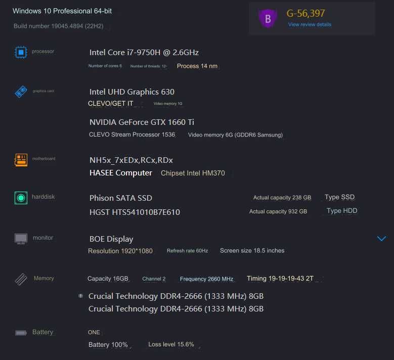Viewport: 394px width, 360px height.
Task: Click the processor section label
Action: pos(43,52)
